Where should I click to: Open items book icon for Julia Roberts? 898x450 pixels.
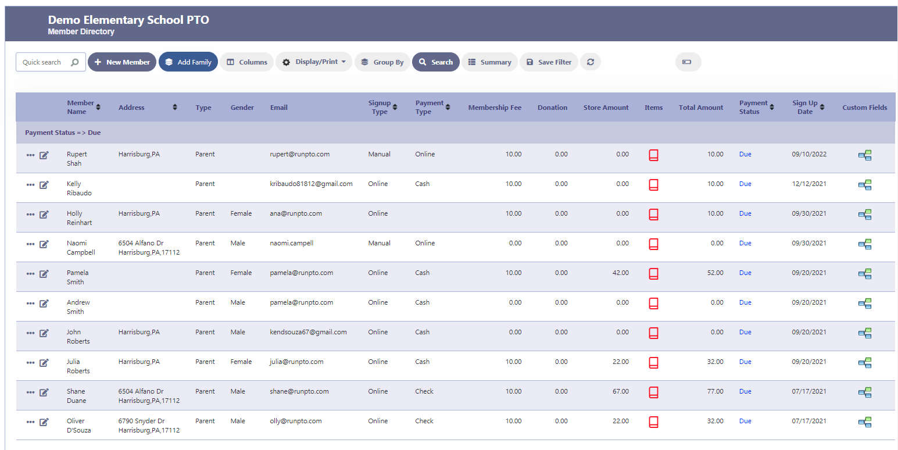pos(653,363)
